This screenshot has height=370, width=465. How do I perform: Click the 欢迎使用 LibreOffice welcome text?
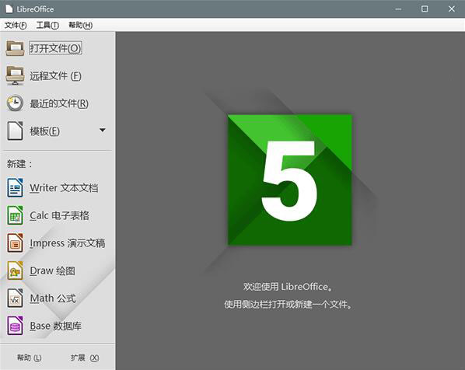tap(288, 287)
